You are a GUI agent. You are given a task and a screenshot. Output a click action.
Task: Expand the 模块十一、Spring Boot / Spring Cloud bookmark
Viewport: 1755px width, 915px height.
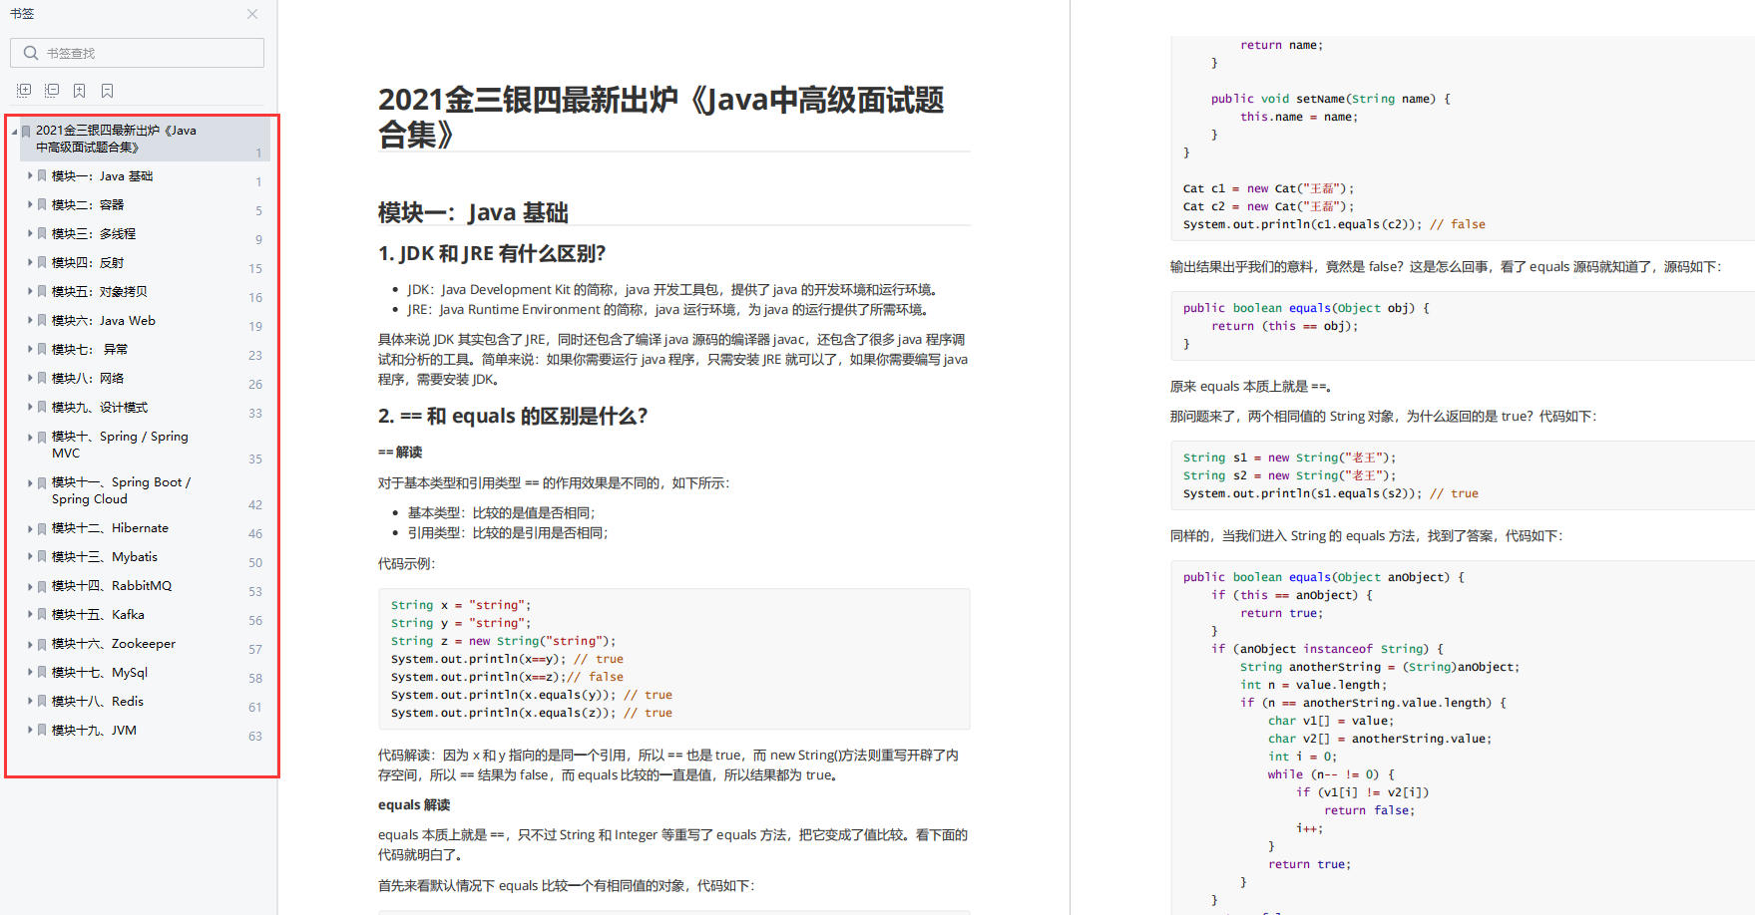(30, 482)
